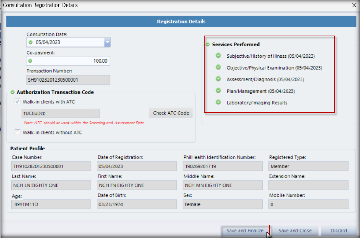Click green check icon beside Laboratory/Imaging Results
The height and width of the screenshot is (238, 360).
218,102
